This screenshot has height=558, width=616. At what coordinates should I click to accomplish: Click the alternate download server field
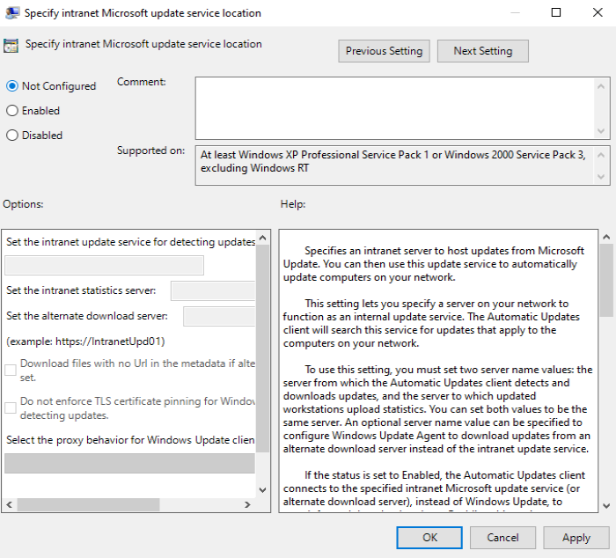point(219,316)
